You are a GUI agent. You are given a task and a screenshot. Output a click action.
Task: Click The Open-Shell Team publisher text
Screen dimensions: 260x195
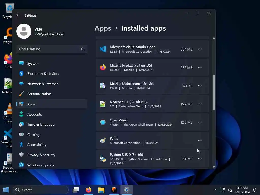(138, 124)
